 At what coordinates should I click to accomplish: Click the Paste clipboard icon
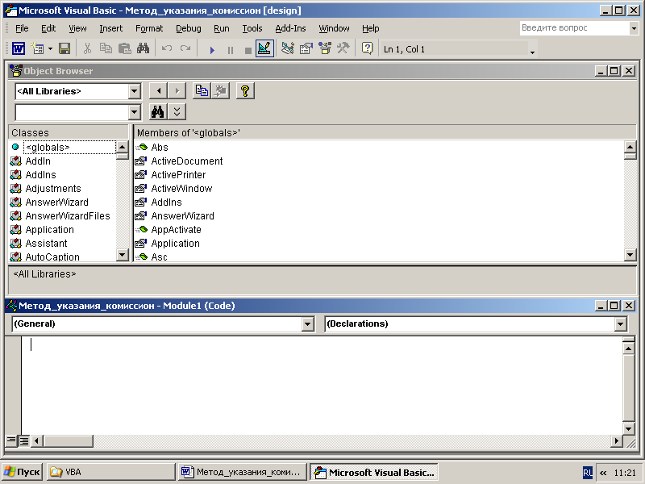click(x=125, y=49)
